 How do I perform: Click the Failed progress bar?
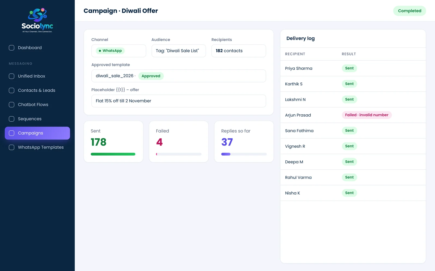coord(179,154)
